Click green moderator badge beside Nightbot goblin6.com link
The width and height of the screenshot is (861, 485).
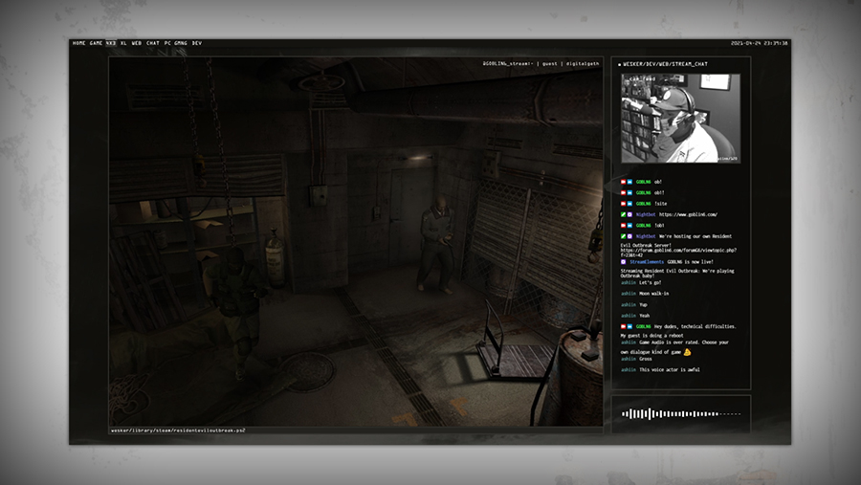[623, 215]
